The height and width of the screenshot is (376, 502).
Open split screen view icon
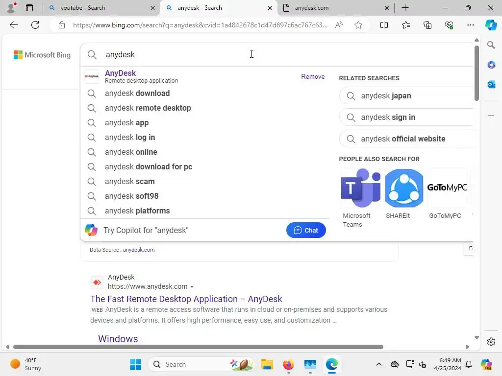click(x=384, y=25)
